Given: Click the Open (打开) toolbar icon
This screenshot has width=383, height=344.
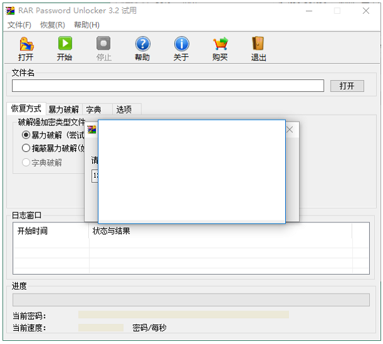Looking at the screenshot, I should [26, 49].
